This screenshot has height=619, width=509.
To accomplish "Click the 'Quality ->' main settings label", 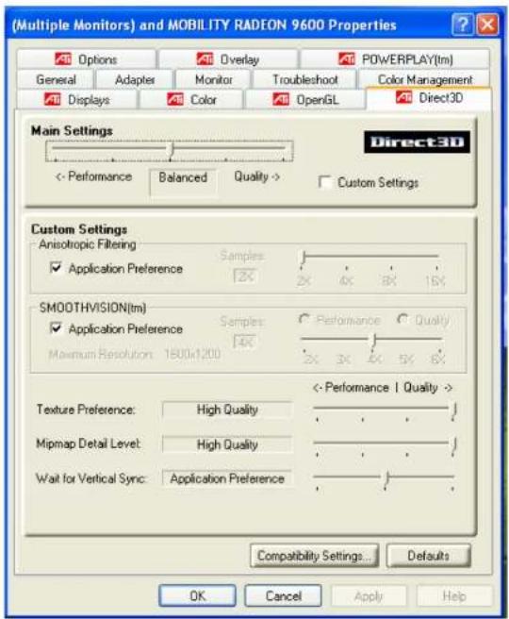I will pos(257,176).
